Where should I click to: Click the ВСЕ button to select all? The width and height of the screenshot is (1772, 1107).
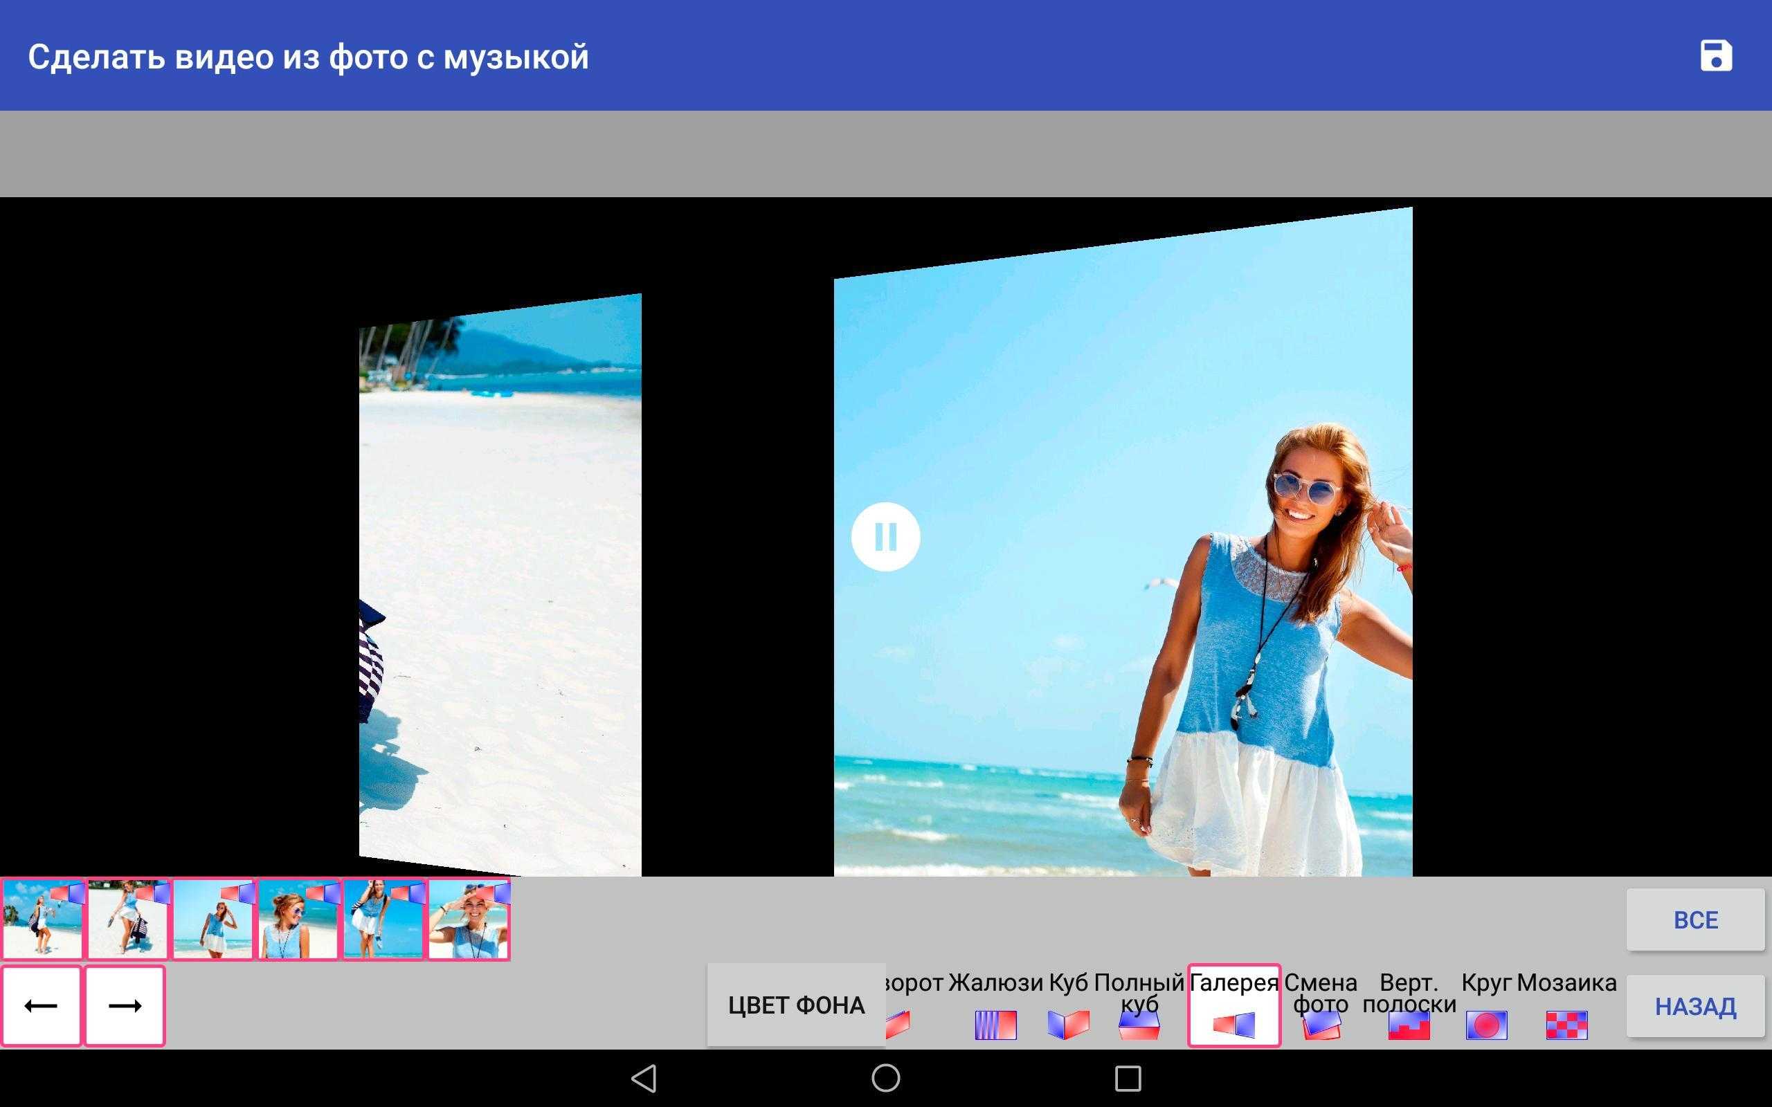click(1697, 918)
